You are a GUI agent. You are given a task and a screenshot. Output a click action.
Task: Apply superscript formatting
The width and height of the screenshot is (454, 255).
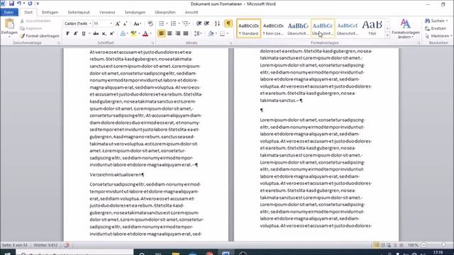112,33
